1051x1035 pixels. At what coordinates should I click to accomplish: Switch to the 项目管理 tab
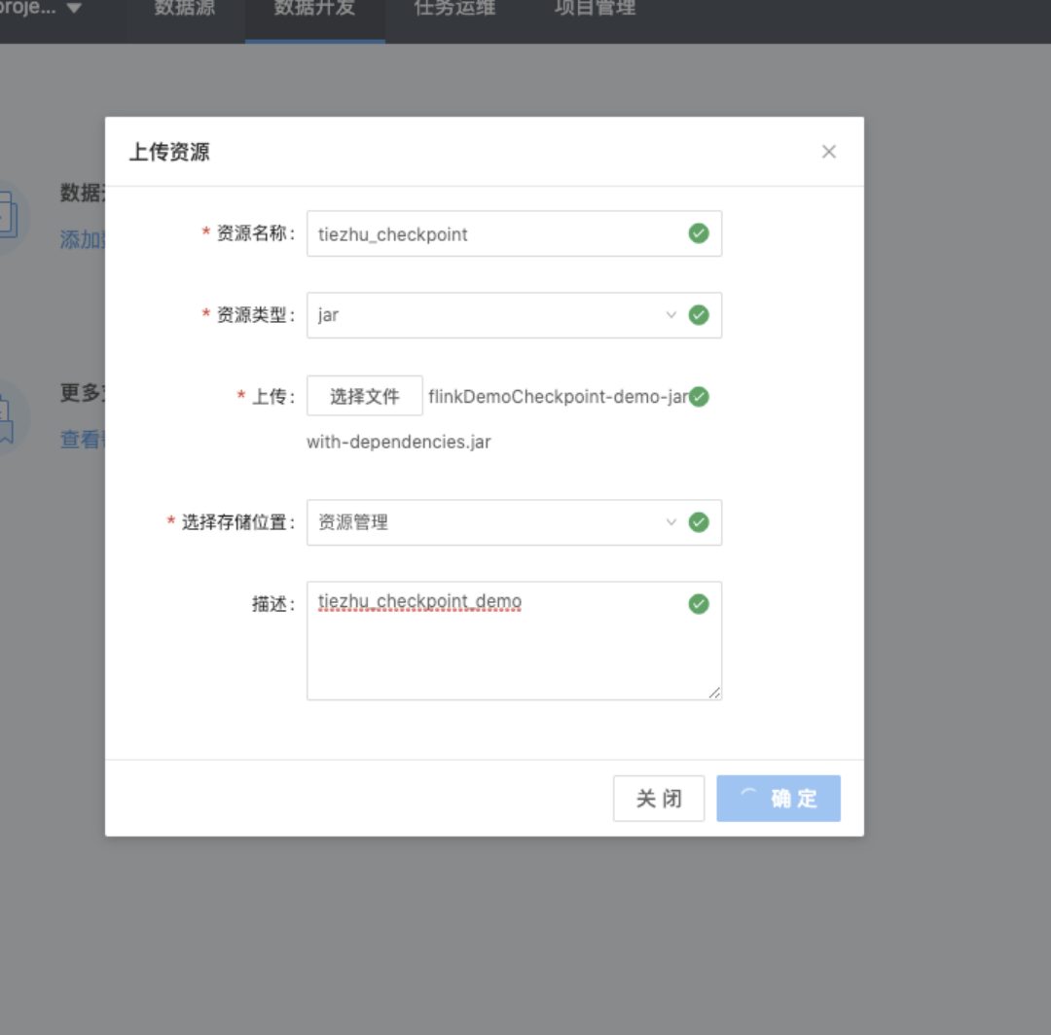(596, 8)
